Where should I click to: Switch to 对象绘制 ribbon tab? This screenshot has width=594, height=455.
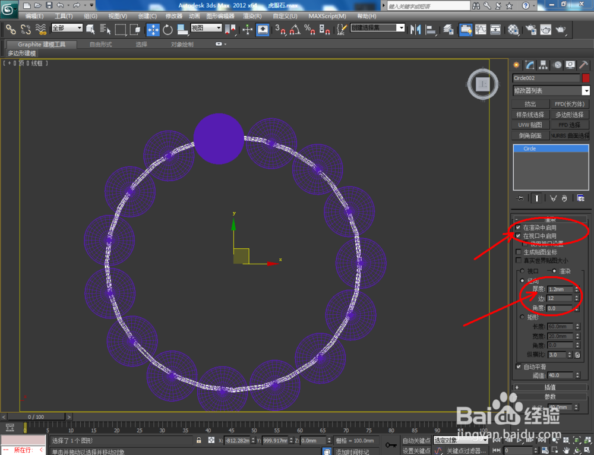coord(182,45)
